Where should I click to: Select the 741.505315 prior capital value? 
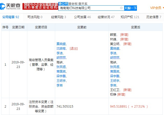pyautogui.click(x=65, y=106)
